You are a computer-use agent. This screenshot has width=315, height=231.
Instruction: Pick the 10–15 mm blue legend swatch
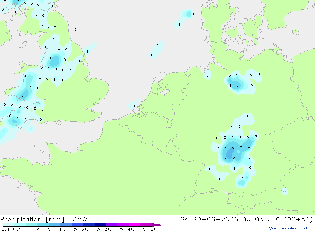click(x=66, y=225)
